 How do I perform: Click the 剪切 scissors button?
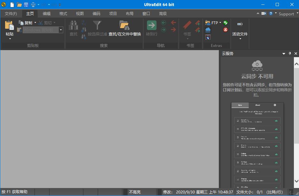(x=45, y=23)
